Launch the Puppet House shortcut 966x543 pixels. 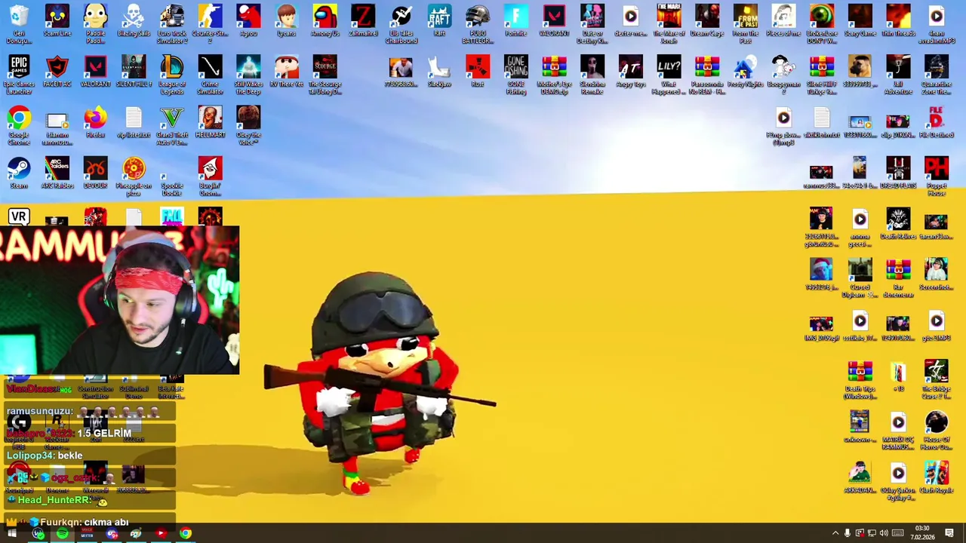(x=936, y=176)
